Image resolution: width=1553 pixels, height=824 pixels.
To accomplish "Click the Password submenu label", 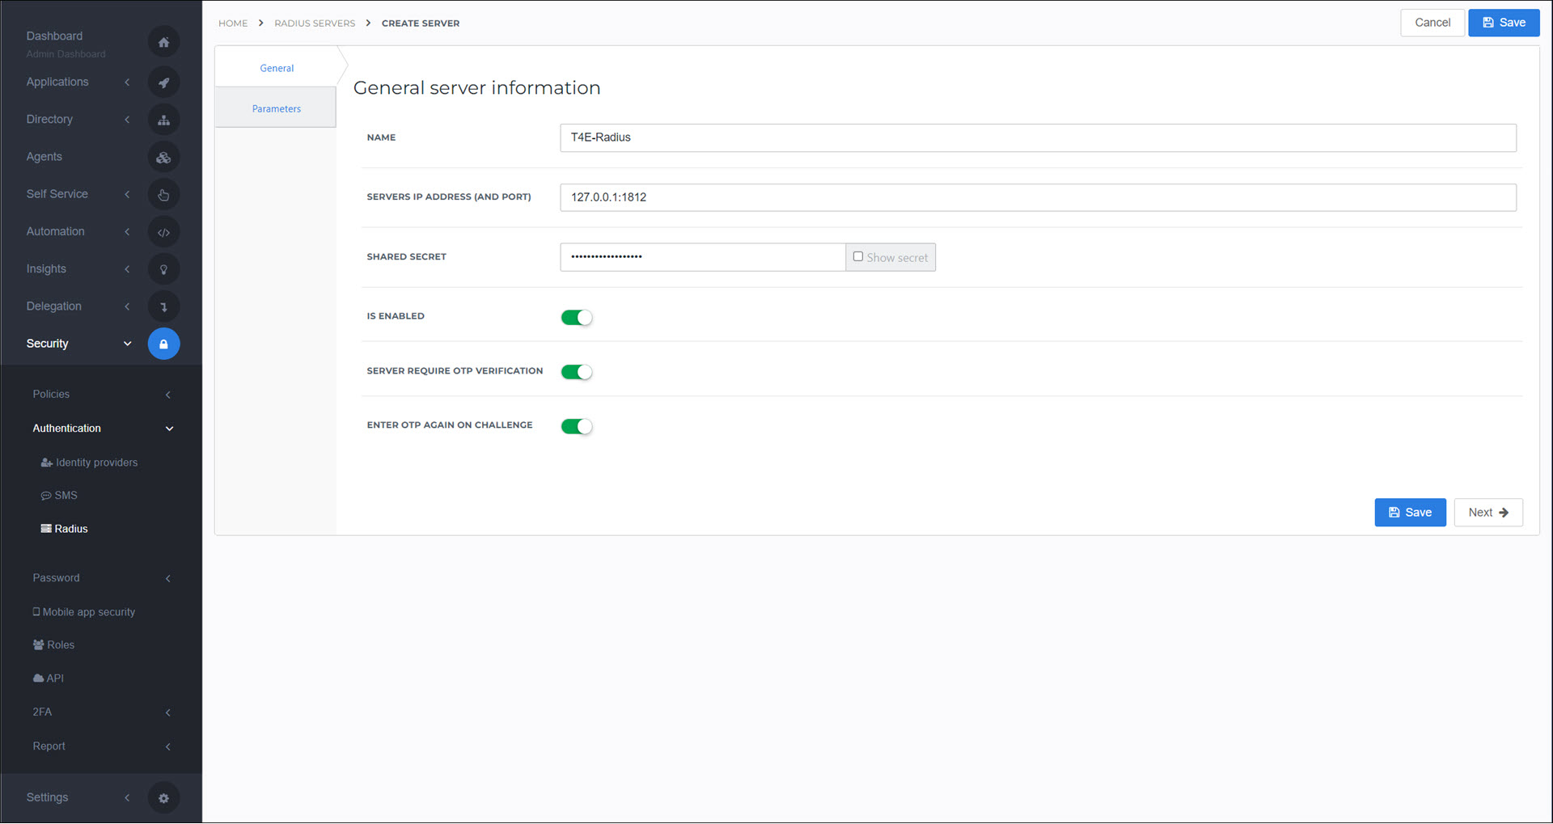I will click(56, 578).
